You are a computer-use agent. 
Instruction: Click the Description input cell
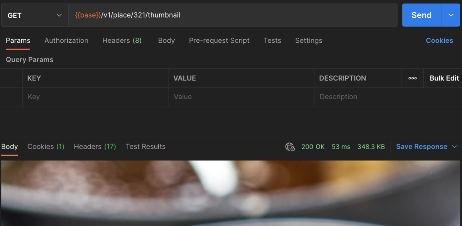[x=388, y=97]
